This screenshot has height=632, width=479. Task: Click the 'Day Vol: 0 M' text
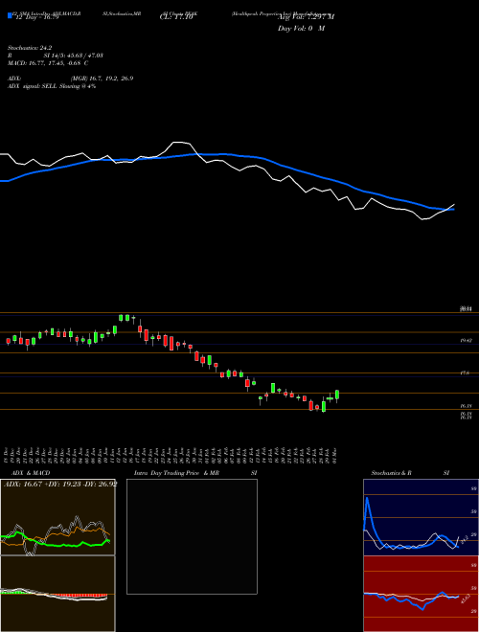[301, 29]
